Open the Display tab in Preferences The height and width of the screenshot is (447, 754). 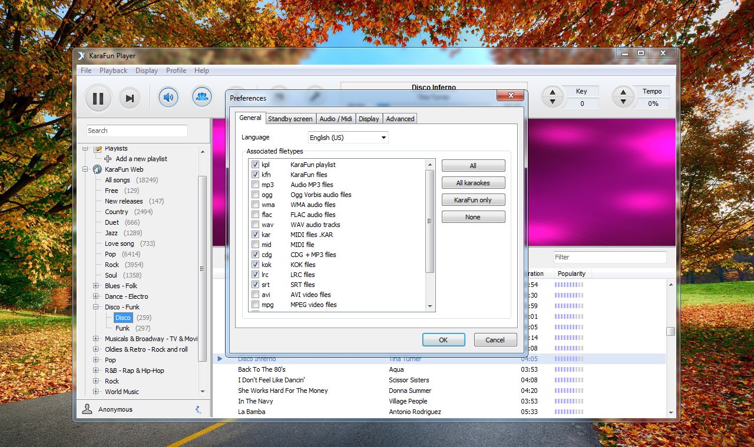(369, 119)
